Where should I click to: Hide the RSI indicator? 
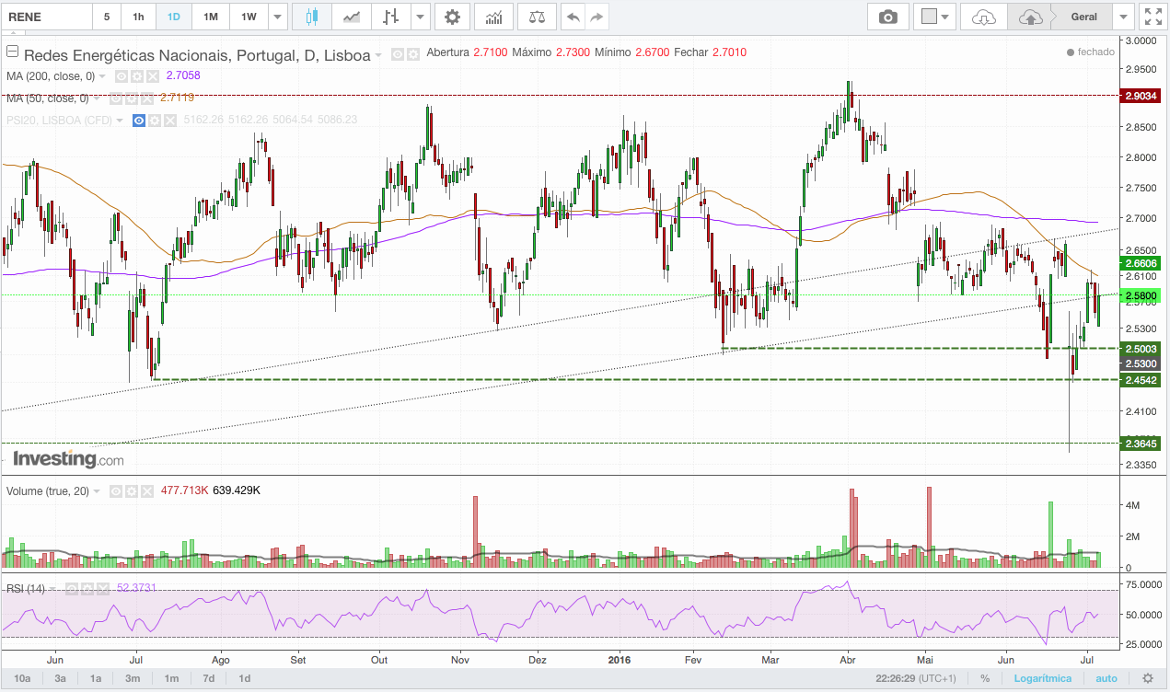[71, 588]
